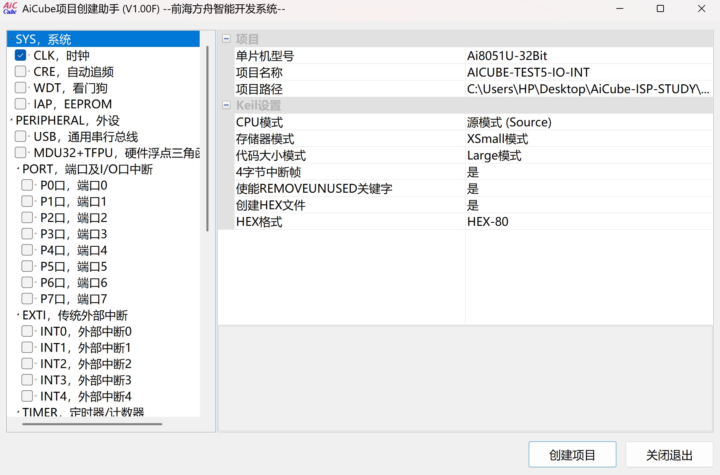Screen dimensions: 720x475
Task: Select the PERIPHERAL 外设 tree item
Action: [x=68, y=120]
